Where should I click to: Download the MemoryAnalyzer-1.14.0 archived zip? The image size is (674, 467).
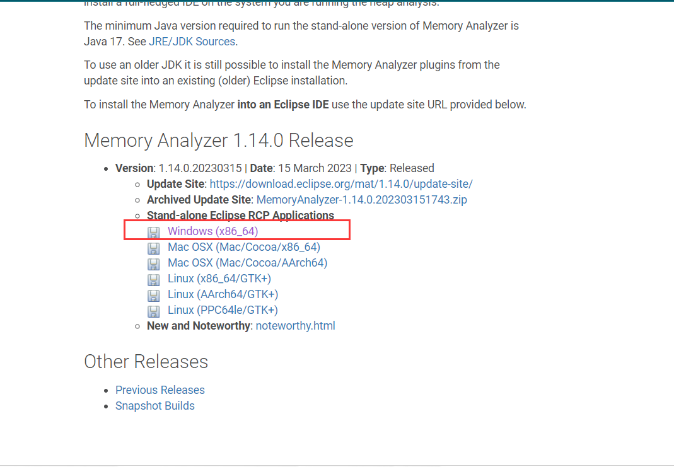point(361,200)
